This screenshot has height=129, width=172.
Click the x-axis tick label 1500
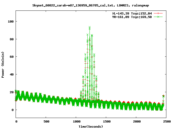[x=107, y=121]
